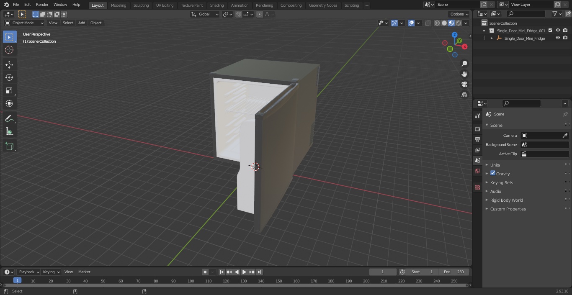Screen dimensions: 572x295
Task: Switch orthographic/perspective grid icon
Action: point(464,95)
